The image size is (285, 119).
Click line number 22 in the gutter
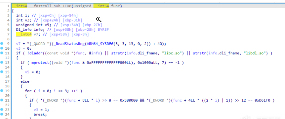(x=7, y=105)
